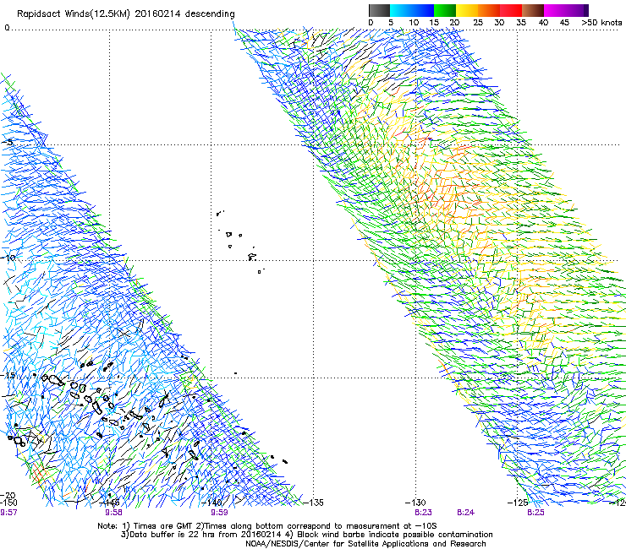Click the "45" legend scale label
The width and height of the screenshot is (626, 549).
click(x=564, y=23)
